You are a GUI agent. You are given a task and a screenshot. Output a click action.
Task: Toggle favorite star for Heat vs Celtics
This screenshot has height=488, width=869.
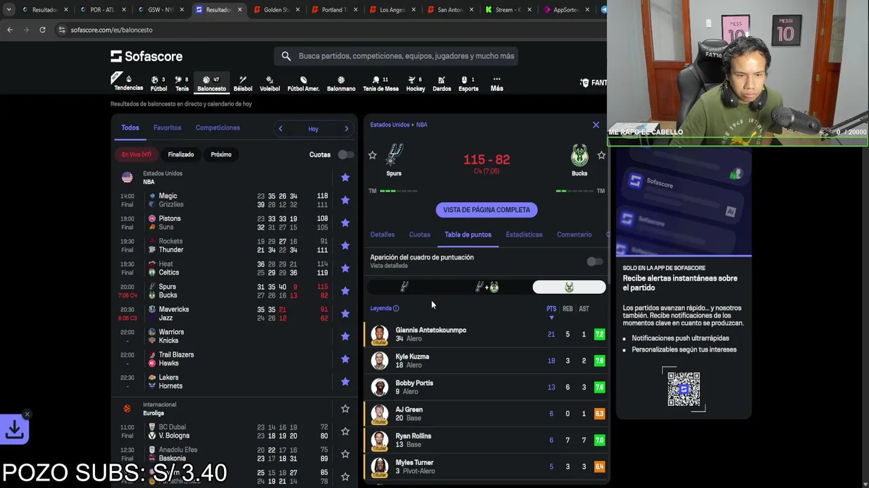coord(345,268)
